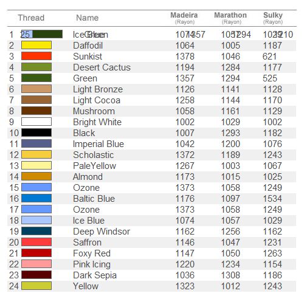Select the PaleYellow swatch
Image resolution: width=304 pixels, height=299 pixels.
click(x=36, y=165)
